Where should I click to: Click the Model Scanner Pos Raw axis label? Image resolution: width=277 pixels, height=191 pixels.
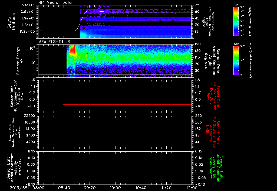15,132
